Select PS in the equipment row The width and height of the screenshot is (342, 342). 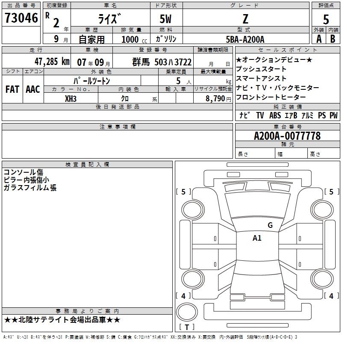pos(322,115)
